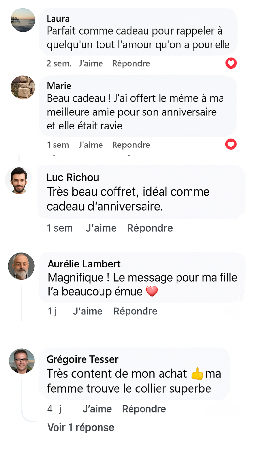Click Répondre under Grégoire Tesser's comment

pyautogui.click(x=144, y=409)
